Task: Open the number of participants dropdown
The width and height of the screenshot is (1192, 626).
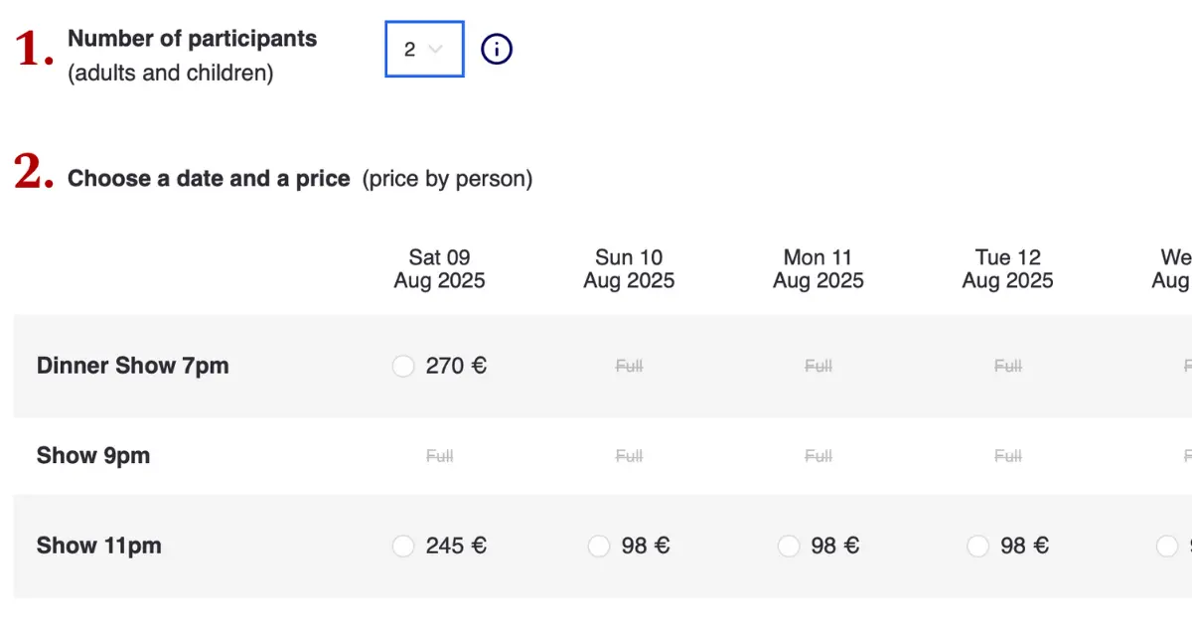Action: coord(424,49)
